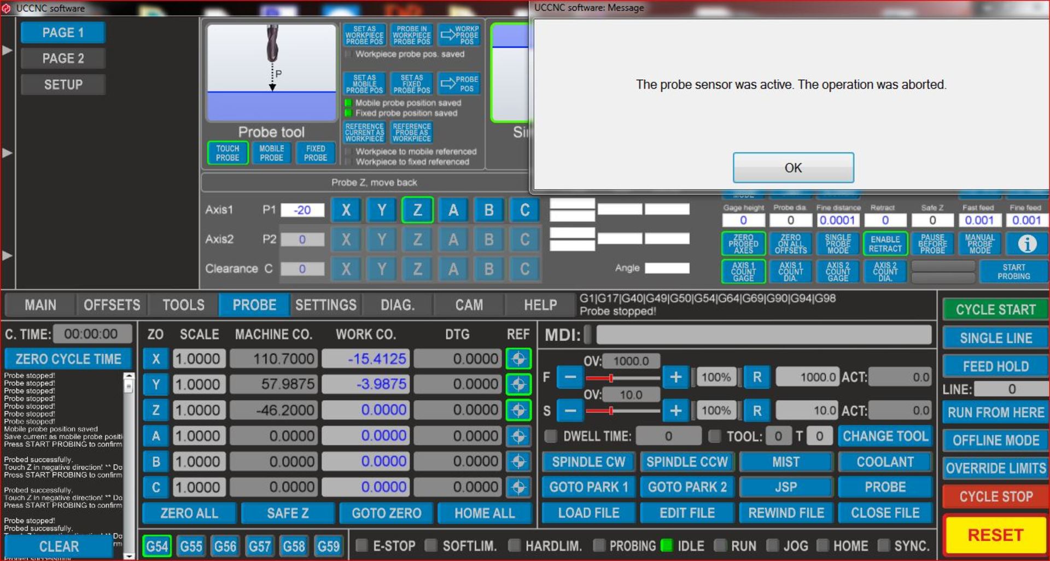1050x561 pixels.
Task: Zero the Z axis work coordinate
Action: [x=156, y=410]
